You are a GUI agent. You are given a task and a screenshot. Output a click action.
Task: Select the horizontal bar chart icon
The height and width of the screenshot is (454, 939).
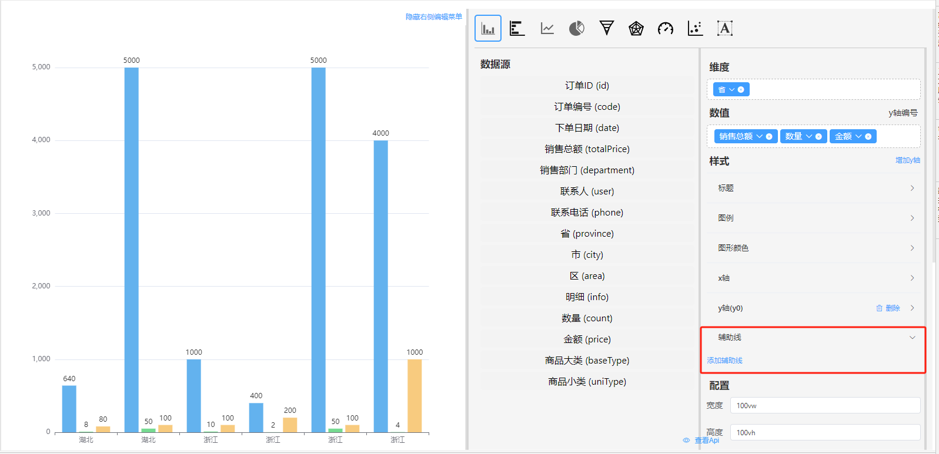517,28
